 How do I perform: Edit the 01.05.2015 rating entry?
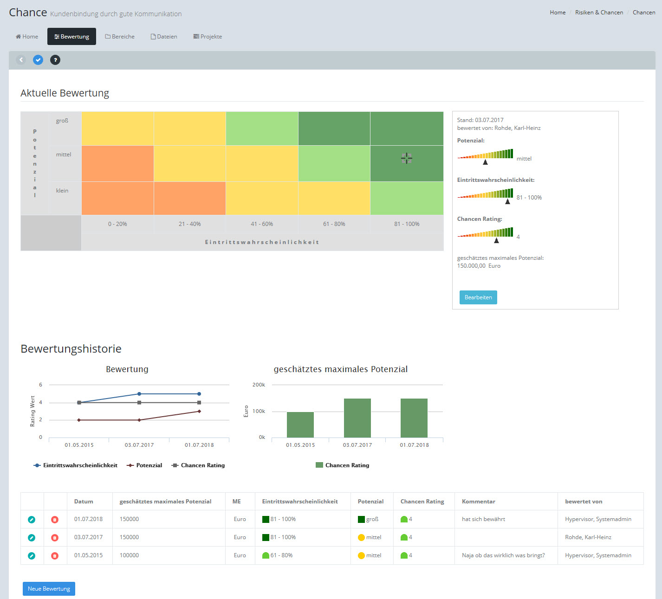[x=32, y=556]
